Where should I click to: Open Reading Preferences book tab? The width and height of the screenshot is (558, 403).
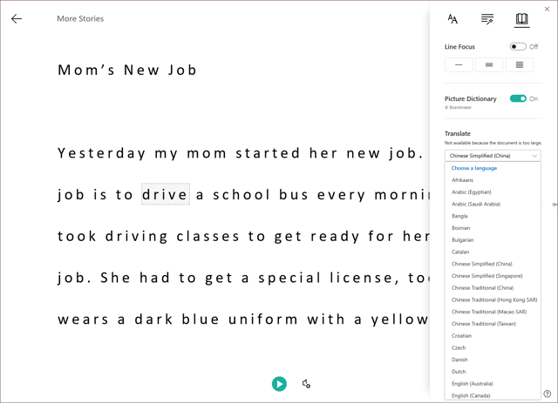coord(521,19)
